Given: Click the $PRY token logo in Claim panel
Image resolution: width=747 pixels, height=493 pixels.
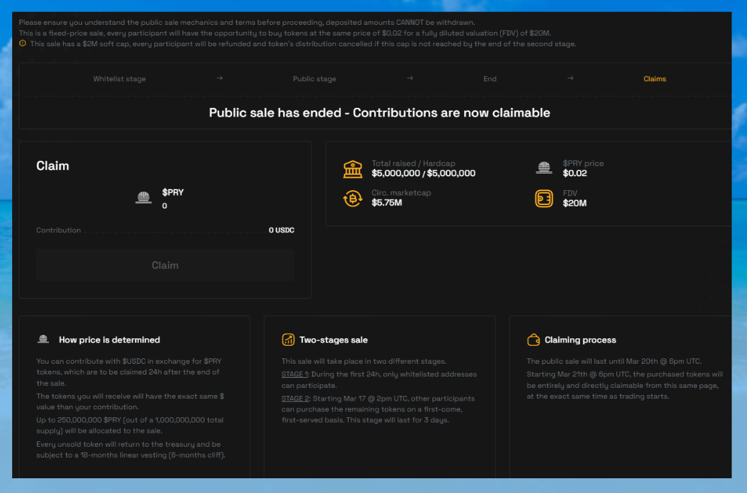Looking at the screenshot, I should click(143, 198).
